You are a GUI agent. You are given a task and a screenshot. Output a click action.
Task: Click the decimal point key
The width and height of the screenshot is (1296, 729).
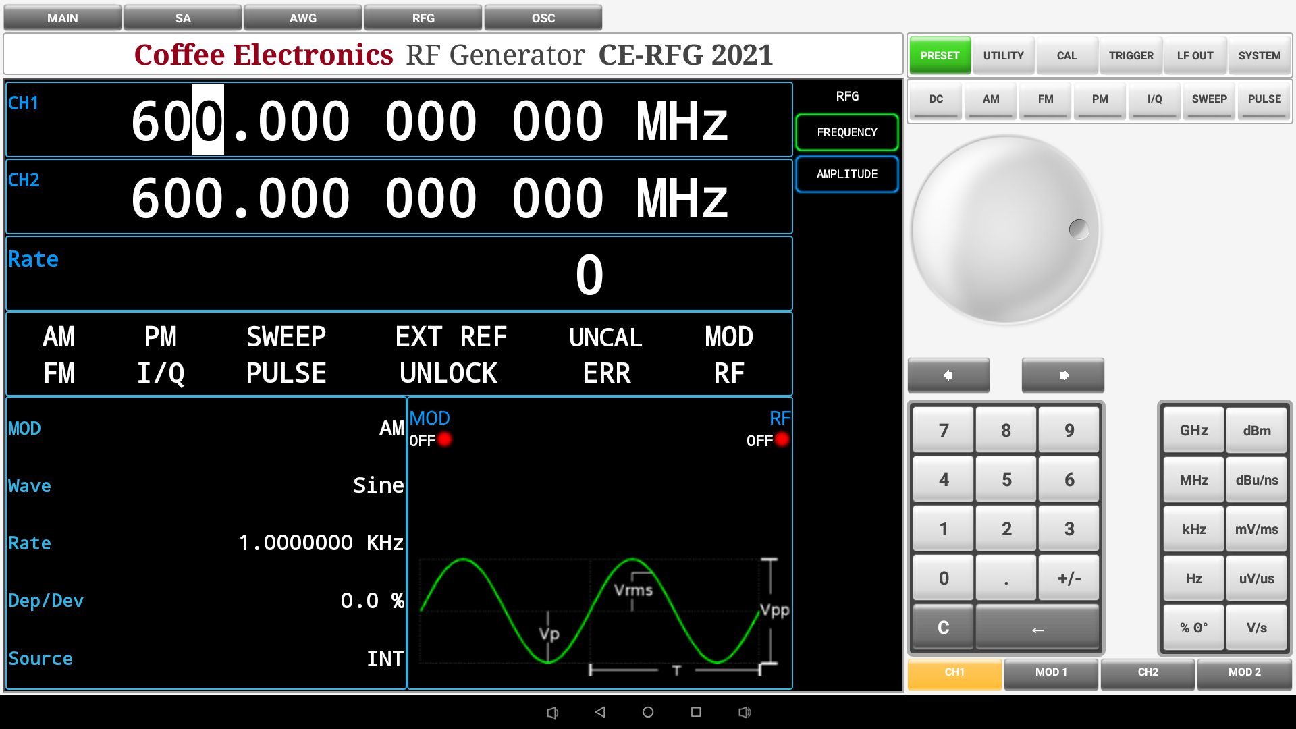1006,578
